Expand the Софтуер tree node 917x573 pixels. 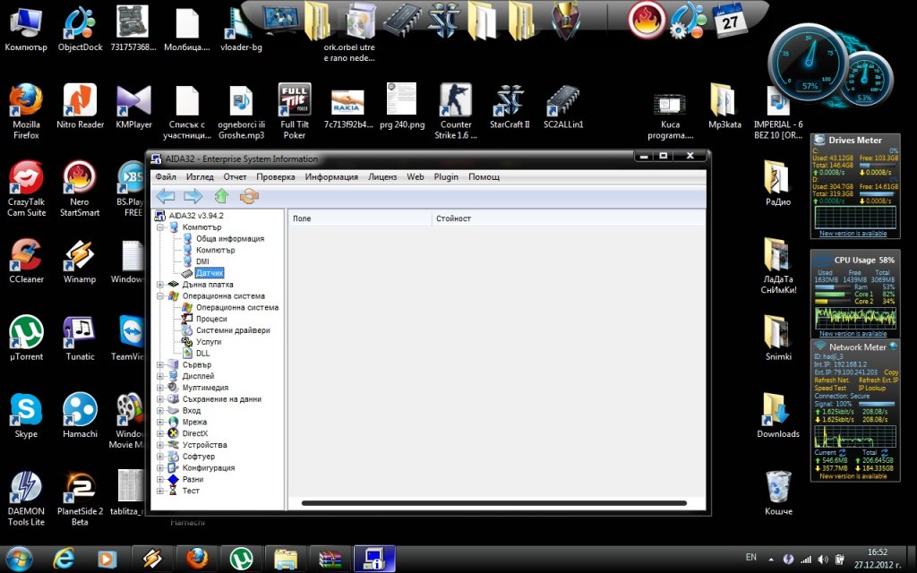tap(160, 457)
